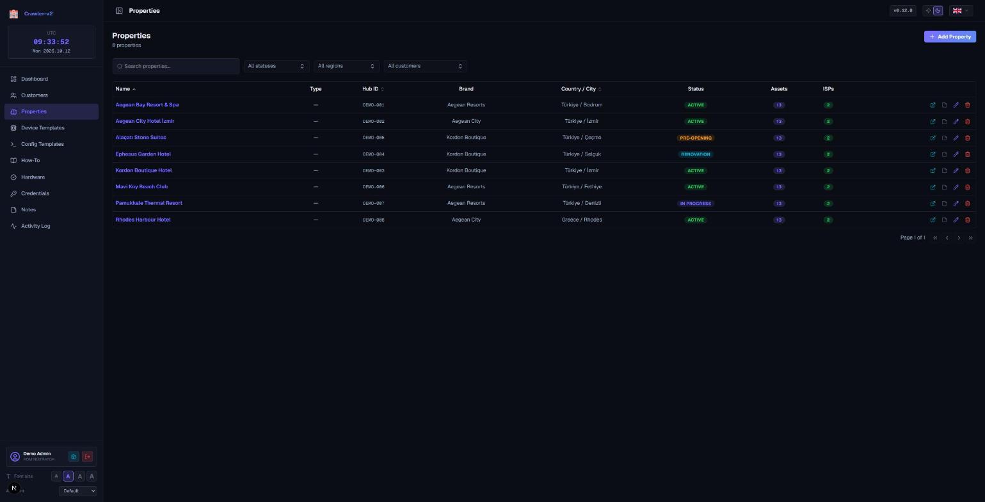Click the notes document icon for Rhodes Harbour Hotel
The height and width of the screenshot is (502, 985).
944,220
